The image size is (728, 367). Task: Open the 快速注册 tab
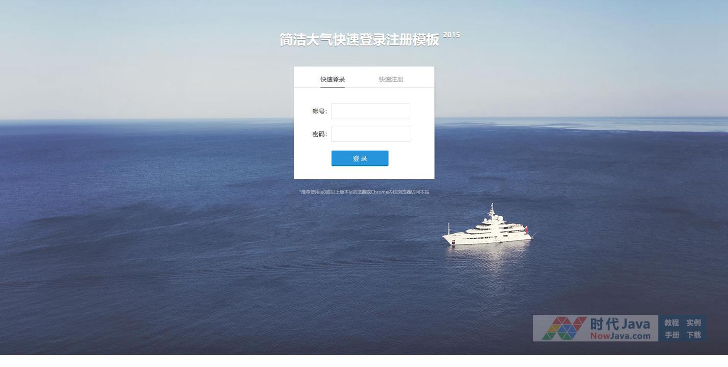391,79
